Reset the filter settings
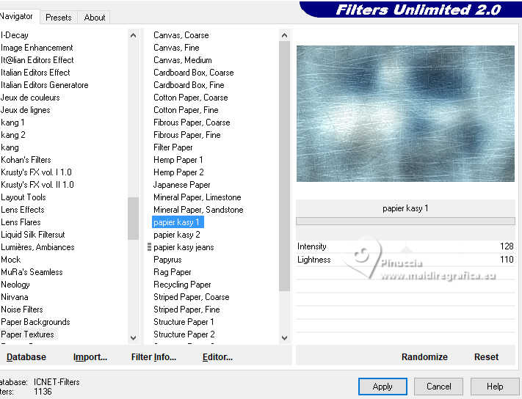Screen dimensions: 522x399 click(x=486, y=356)
